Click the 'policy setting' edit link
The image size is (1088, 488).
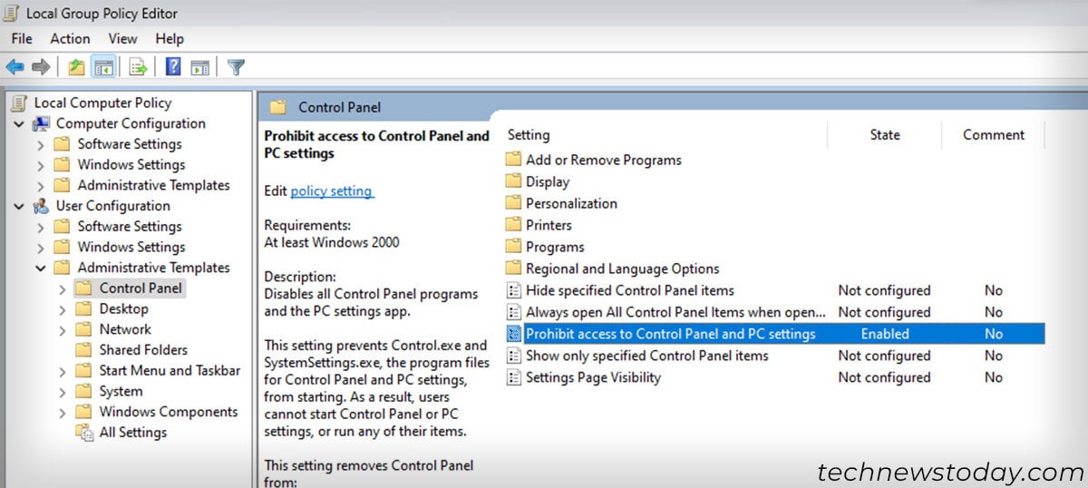331,191
